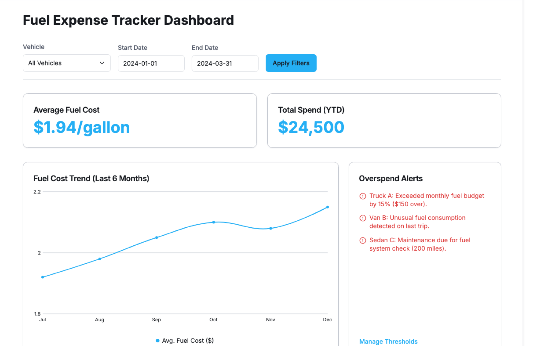Click the End Date field
The width and height of the screenshot is (533, 346).
(x=225, y=63)
